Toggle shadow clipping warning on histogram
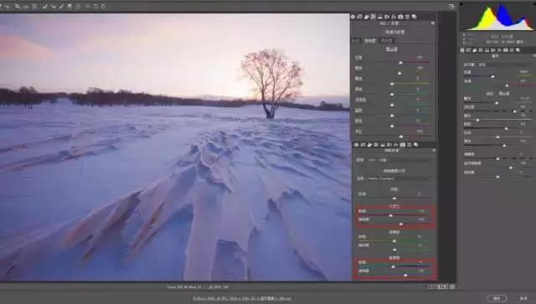Image resolution: width=536 pixels, height=304 pixels. point(461,4)
